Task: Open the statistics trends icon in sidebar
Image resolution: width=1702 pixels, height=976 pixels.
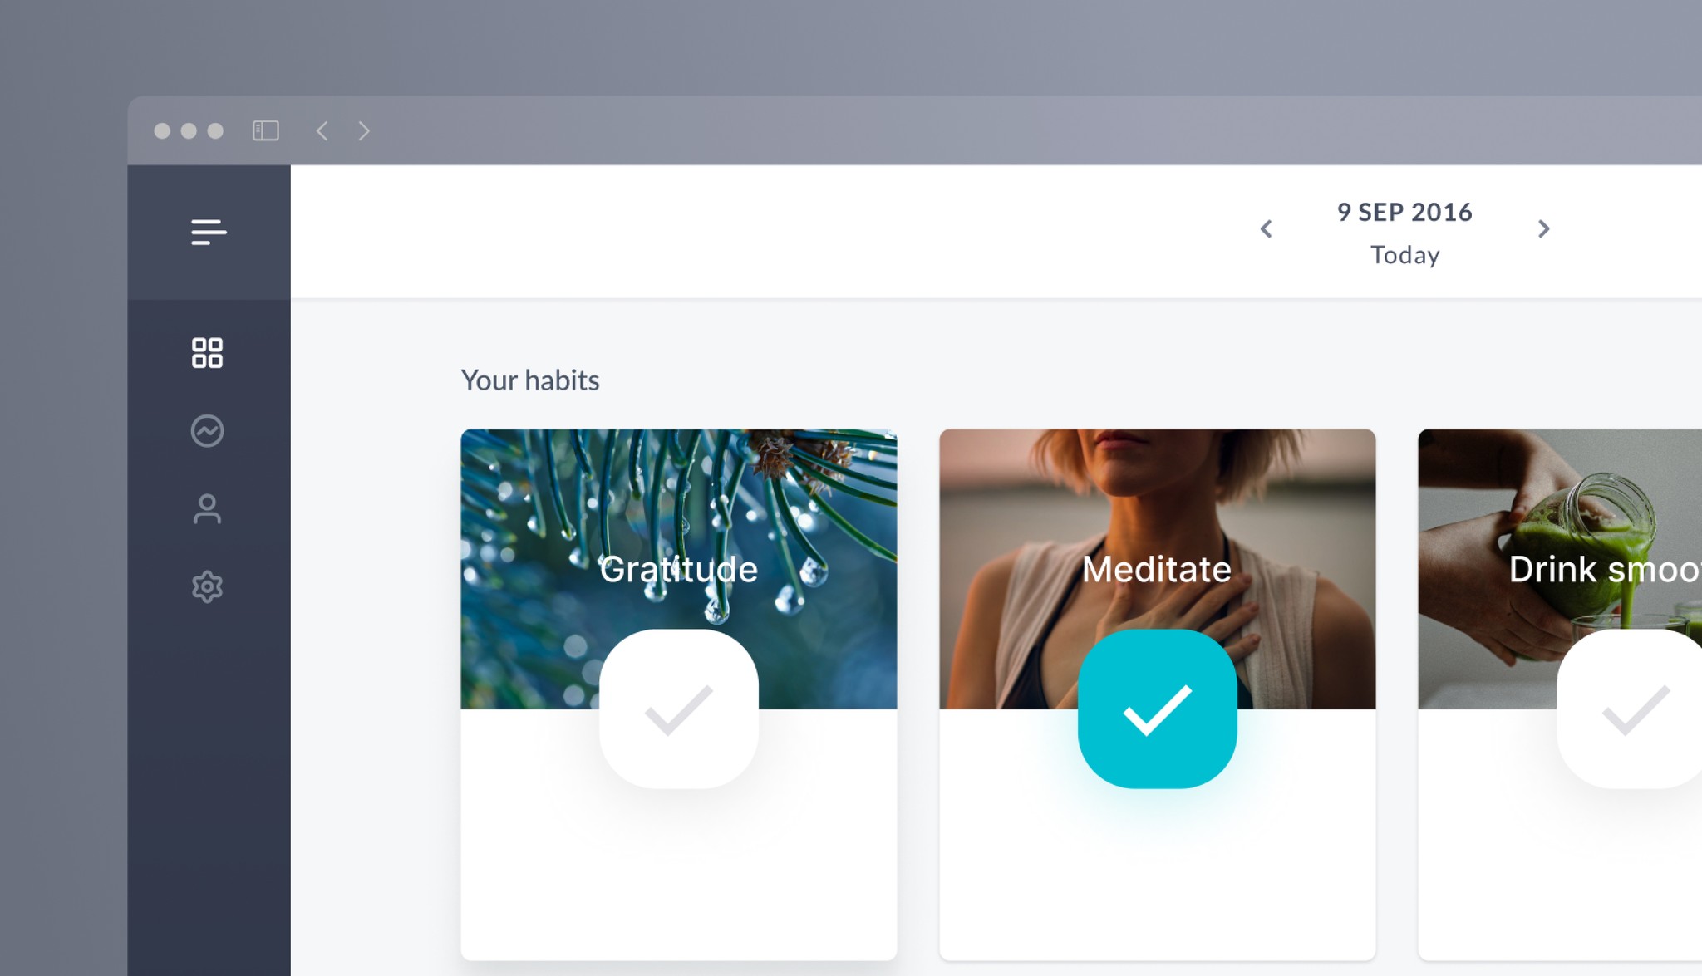Action: tap(209, 430)
